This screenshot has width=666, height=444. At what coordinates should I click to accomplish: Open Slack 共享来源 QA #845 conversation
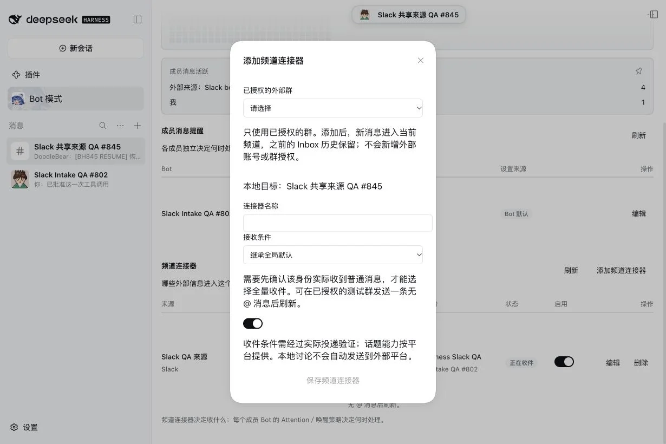(x=76, y=151)
